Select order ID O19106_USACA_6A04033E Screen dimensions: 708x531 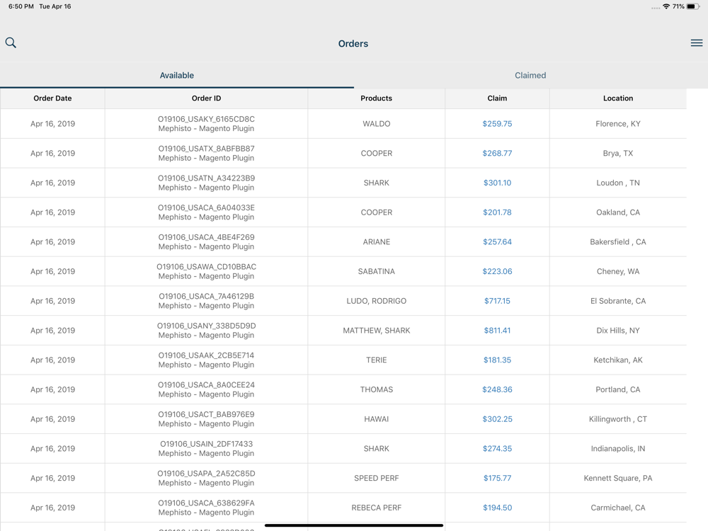(x=206, y=207)
